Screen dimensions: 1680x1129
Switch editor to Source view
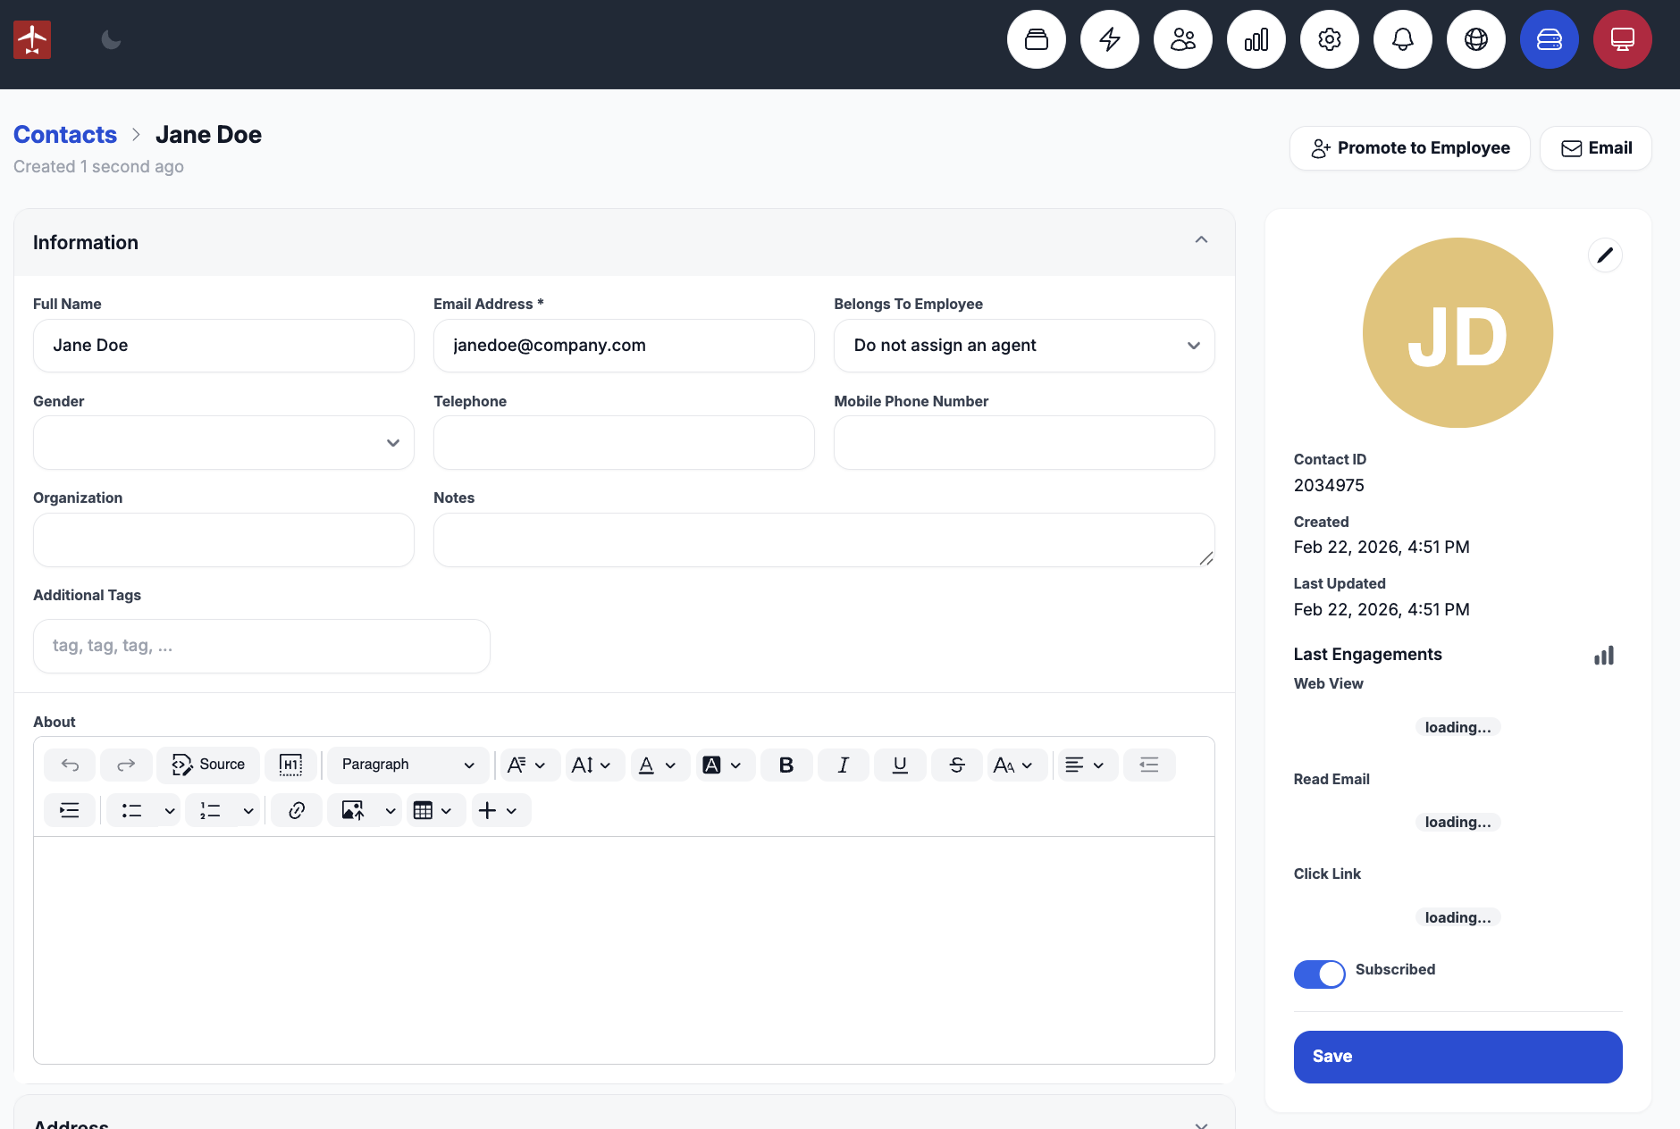pos(208,765)
